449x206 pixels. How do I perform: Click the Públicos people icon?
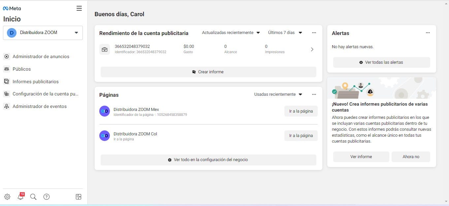6,69
